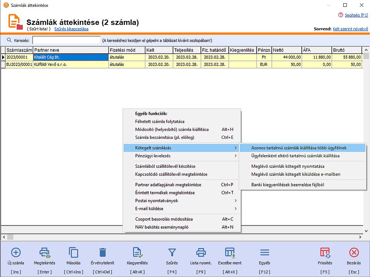
Task: Open the Kiegyenlítés document icon
Action: click(x=137, y=252)
